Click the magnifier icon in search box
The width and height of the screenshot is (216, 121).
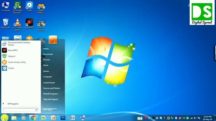[36, 110]
